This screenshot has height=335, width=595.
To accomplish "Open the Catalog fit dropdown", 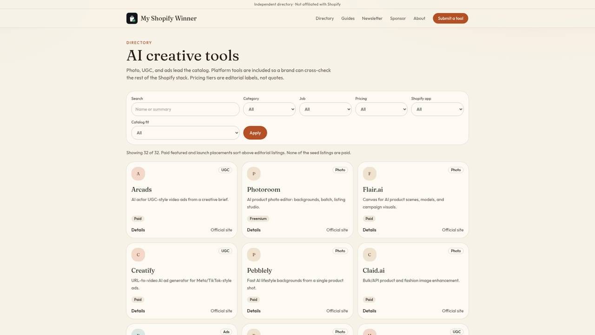I will coord(185,133).
